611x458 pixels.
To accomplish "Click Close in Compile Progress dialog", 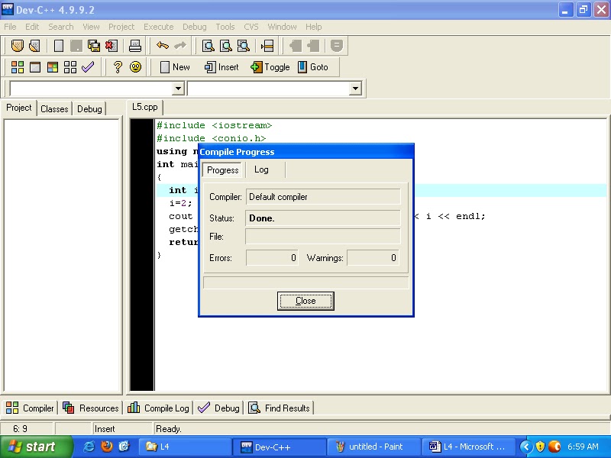I will pos(305,301).
